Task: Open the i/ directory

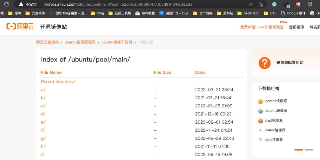Action: point(43,154)
